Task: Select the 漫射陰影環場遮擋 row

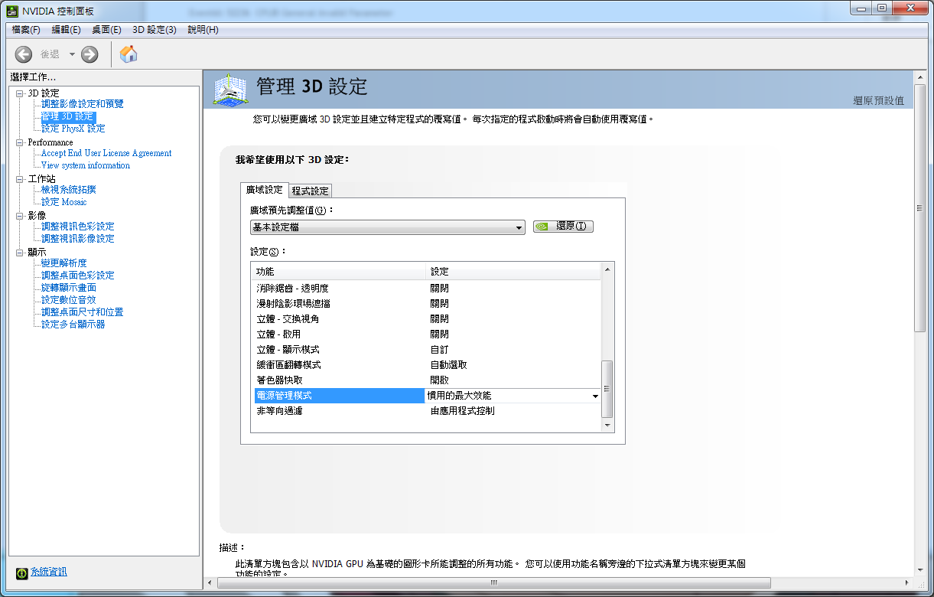Action: [x=427, y=304]
